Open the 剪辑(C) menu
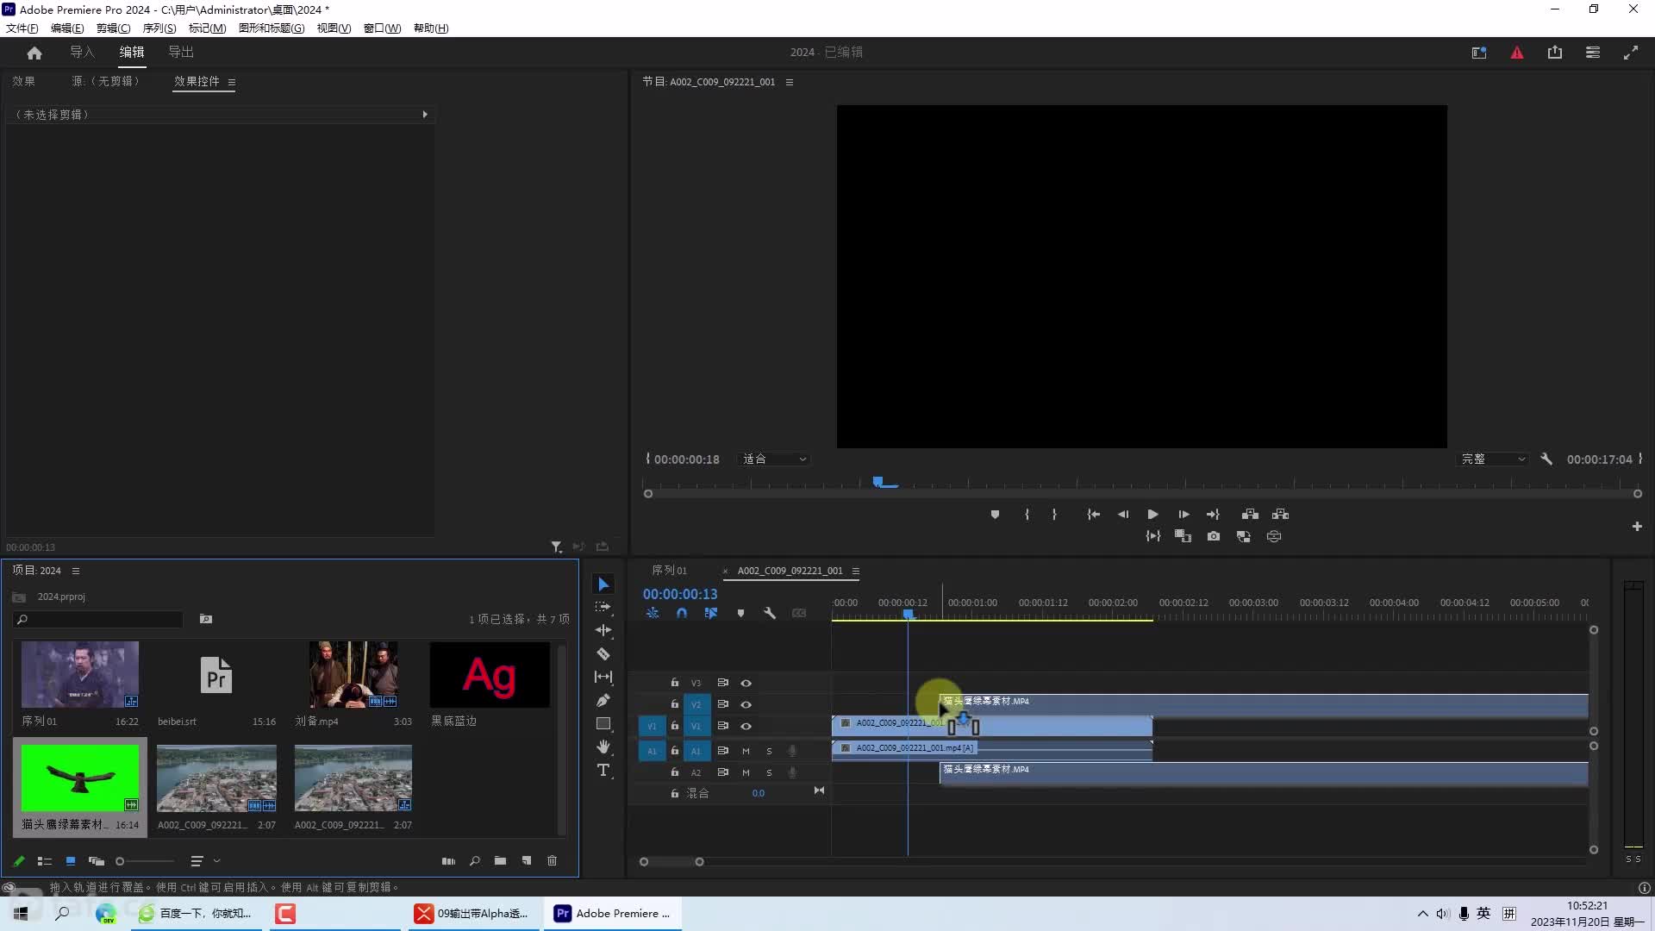 point(114,28)
